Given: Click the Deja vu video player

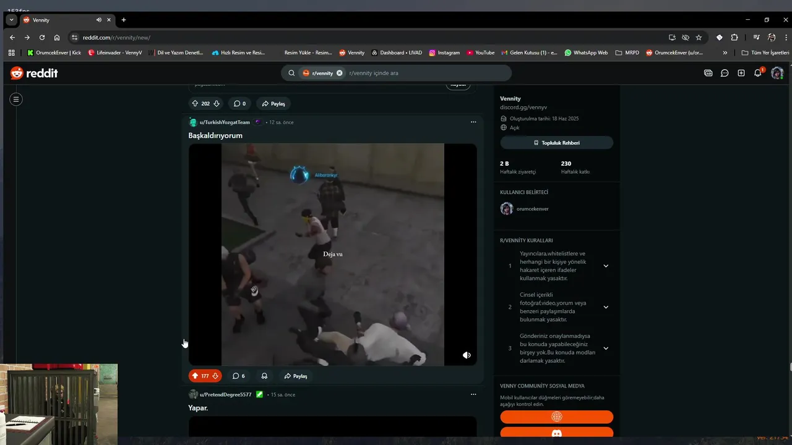Looking at the screenshot, I should [333, 254].
